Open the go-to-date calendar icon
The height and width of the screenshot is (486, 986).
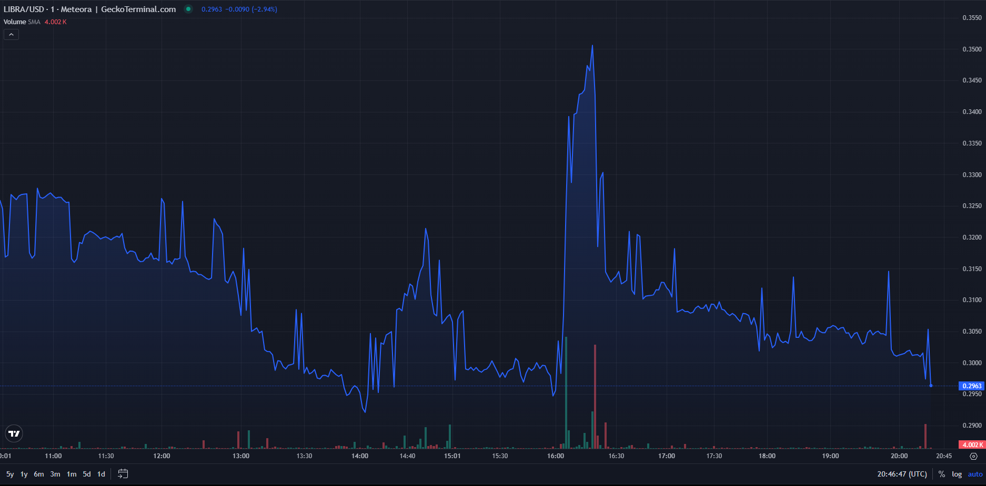click(x=123, y=474)
